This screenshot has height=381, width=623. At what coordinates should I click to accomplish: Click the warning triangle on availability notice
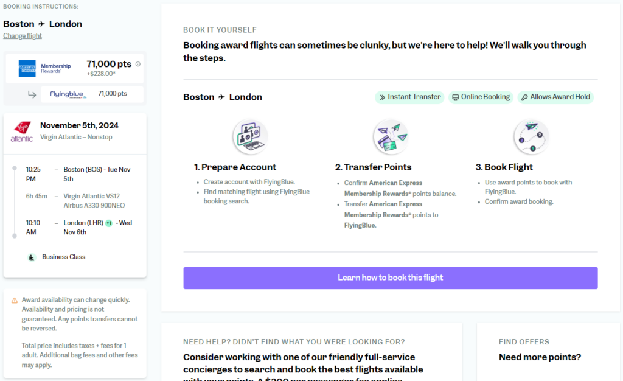tap(15, 299)
